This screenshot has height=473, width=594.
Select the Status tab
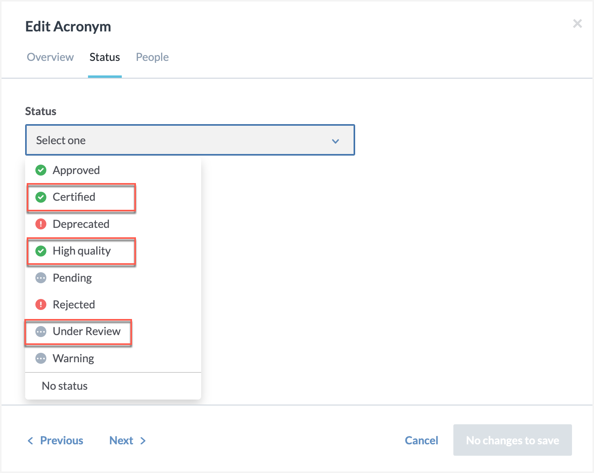pos(105,57)
